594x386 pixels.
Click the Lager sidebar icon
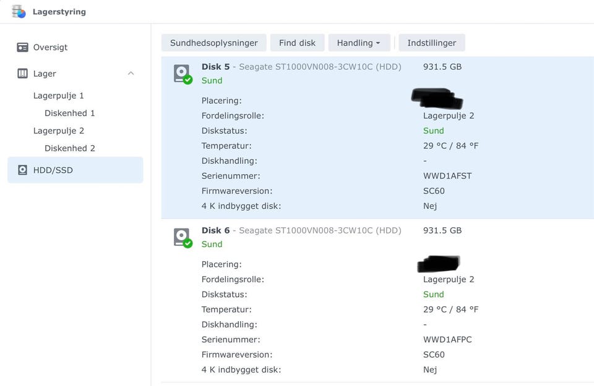point(22,73)
